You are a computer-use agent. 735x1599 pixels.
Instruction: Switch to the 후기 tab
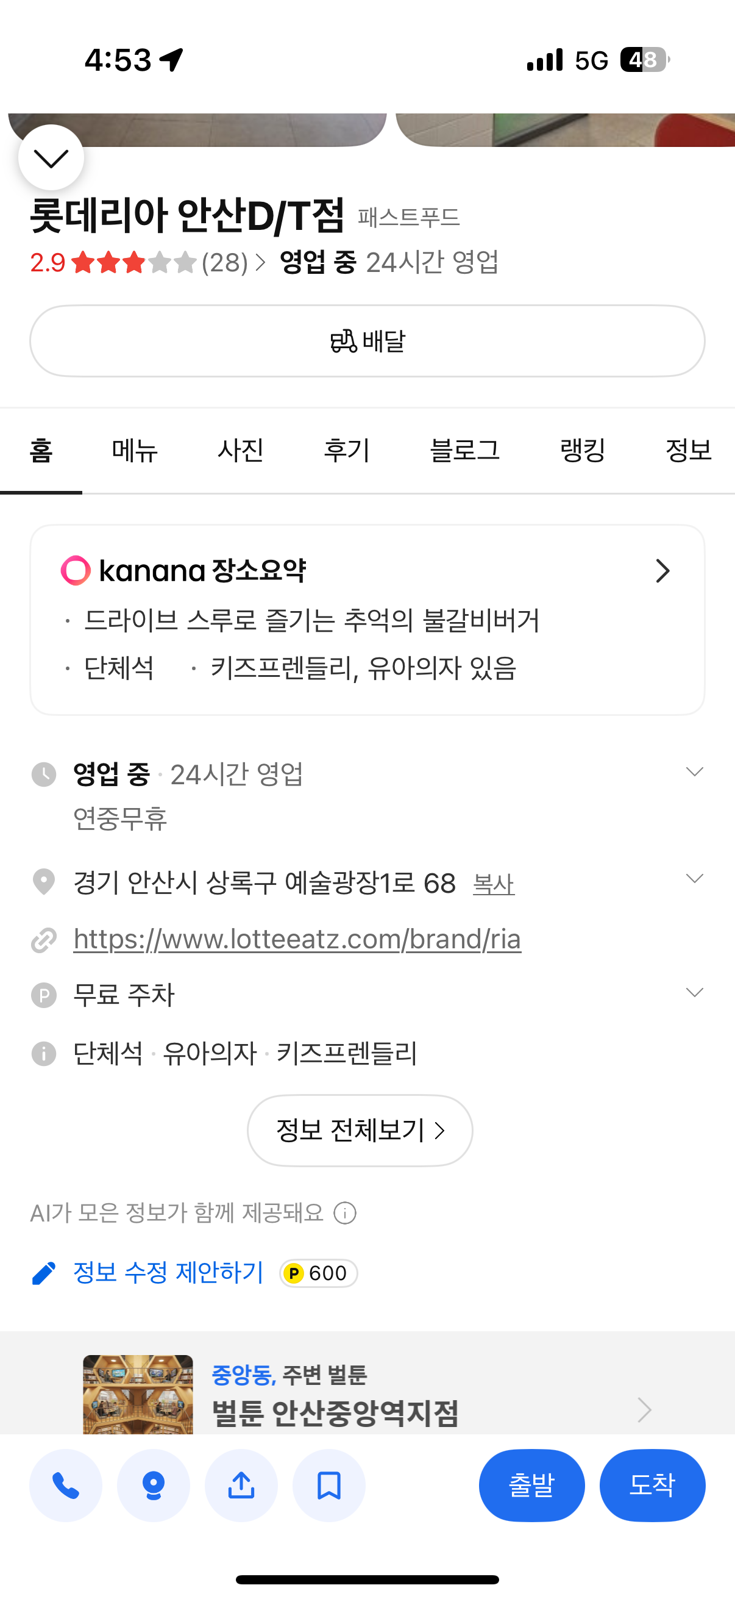pos(347,450)
